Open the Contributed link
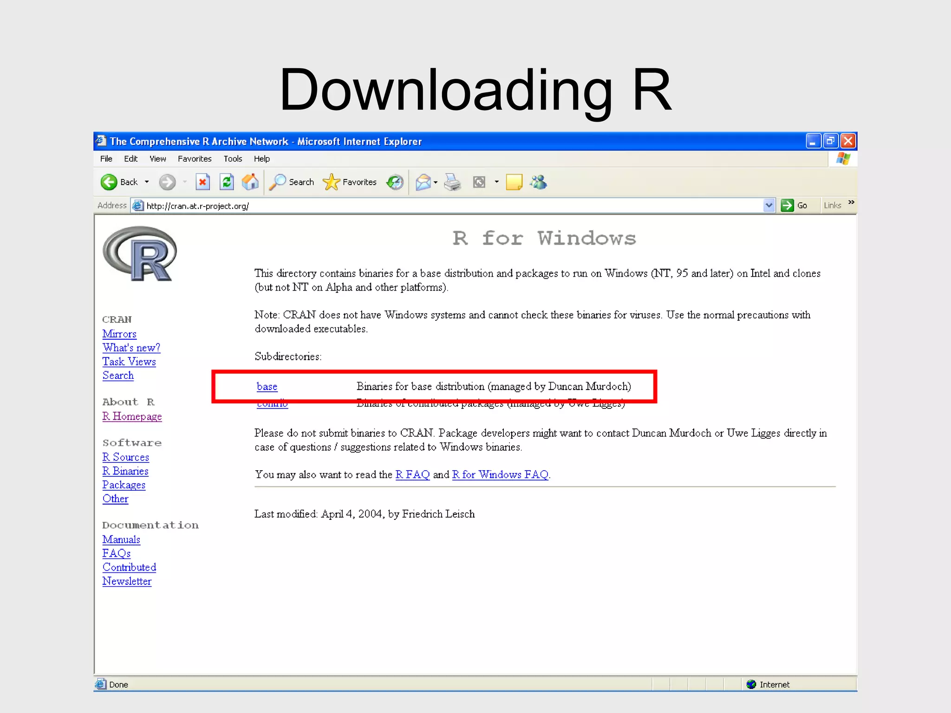The image size is (951, 713). click(x=129, y=568)
